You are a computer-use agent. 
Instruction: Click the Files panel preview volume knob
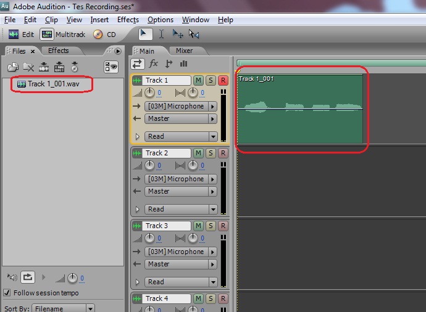(x=72, y=278)
